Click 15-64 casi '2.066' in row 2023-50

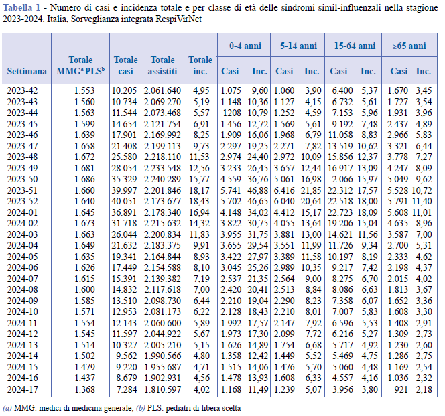pyautogui.click(x=342, y=179)
